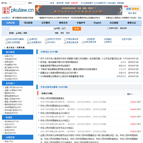Open news 福建省鼓励开展执业药师远程审方
The width and height of the screenshot is (143, 143).
click(55, 66)
